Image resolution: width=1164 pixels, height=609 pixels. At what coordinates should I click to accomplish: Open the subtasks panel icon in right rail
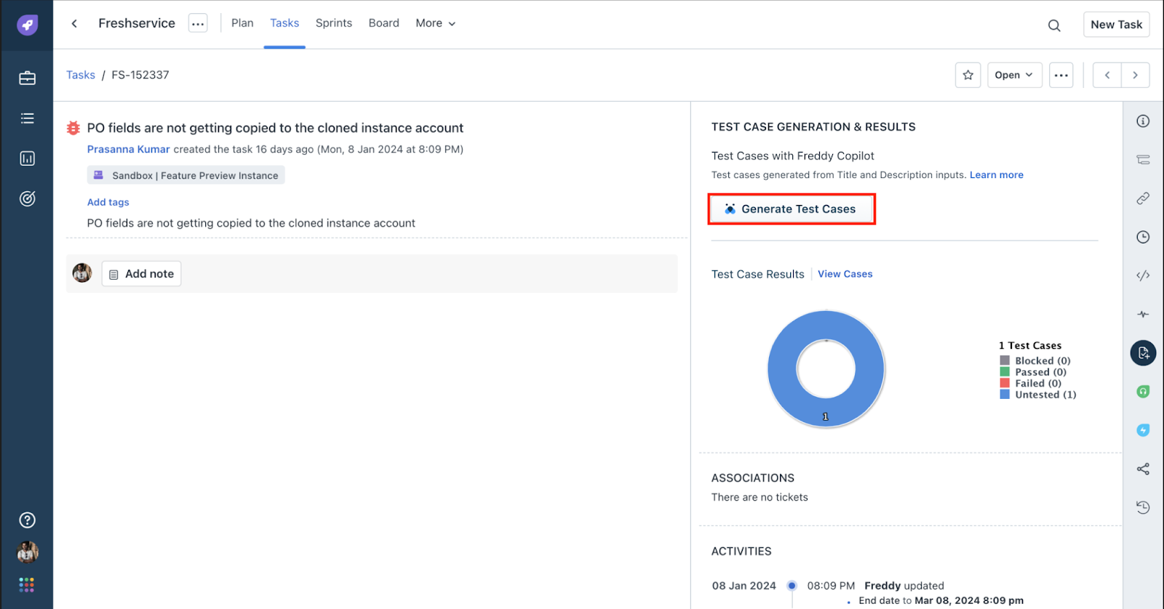click(1143, 160)
